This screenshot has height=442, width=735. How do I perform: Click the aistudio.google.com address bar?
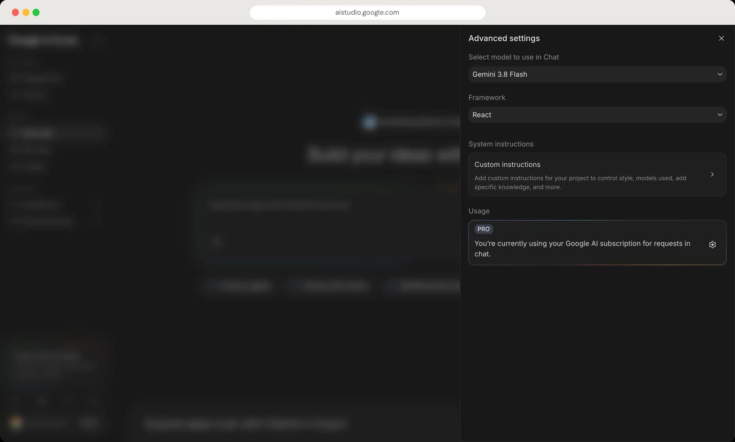pyautogui.click(x=367, y=12)
